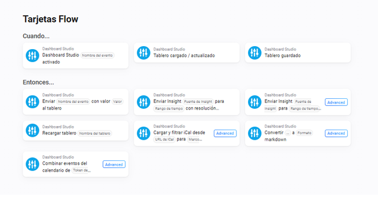The height and width of the screenshot is (216, 378).
Task: Select the 'Valor' tag on the 'Enviar' card
Action: 118,101
